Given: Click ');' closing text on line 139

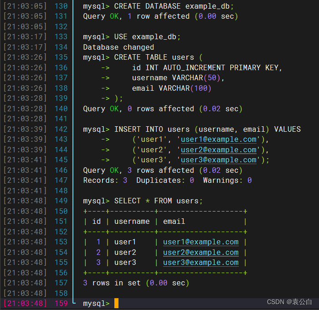Looking at the screenshot, I should click(118, 99).
